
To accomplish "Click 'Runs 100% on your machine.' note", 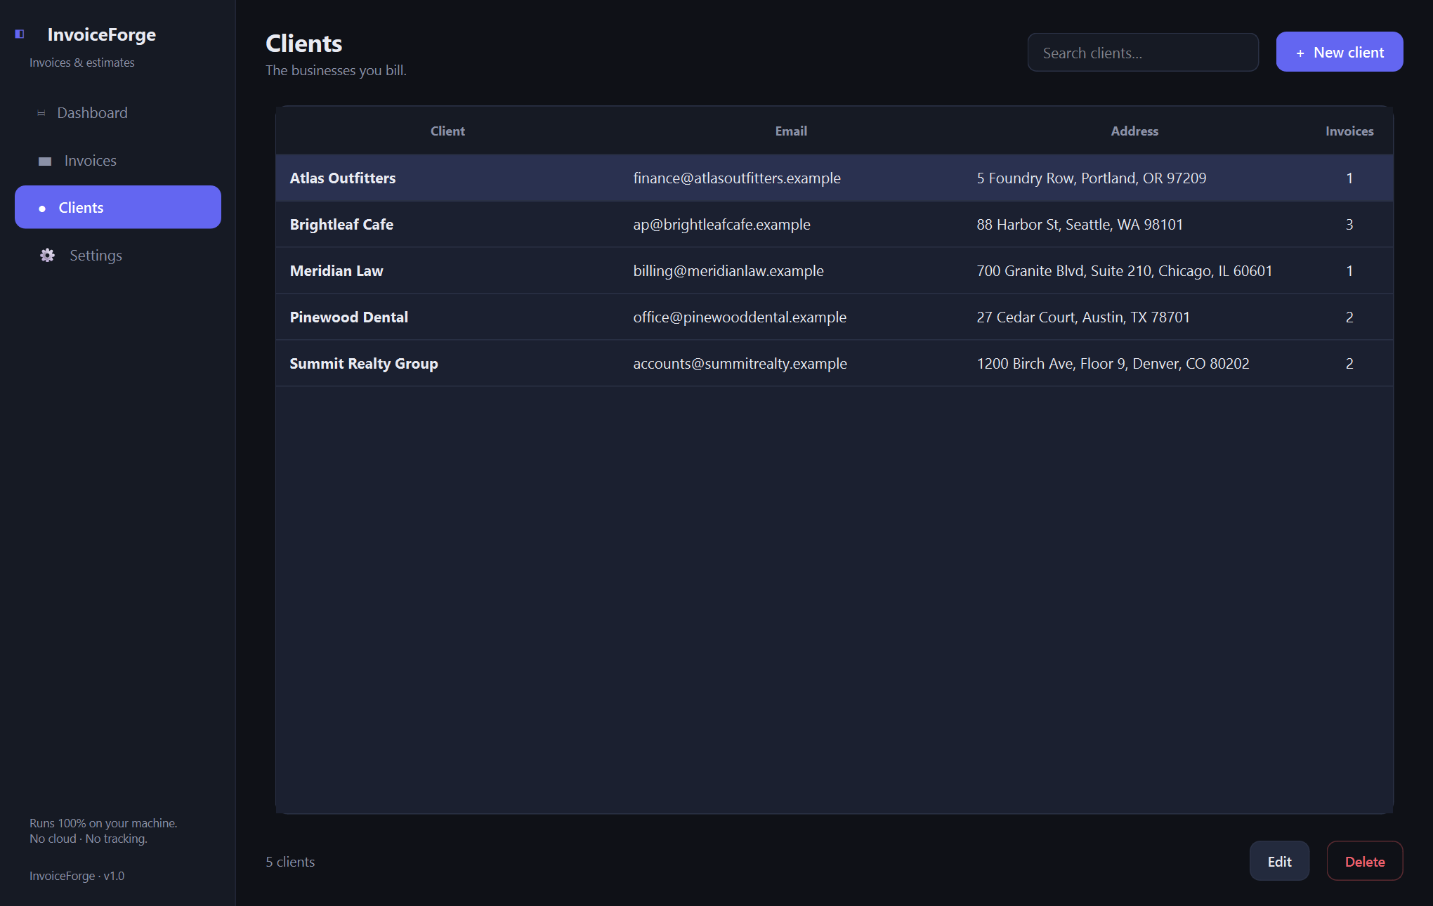I will [x=103, y=823].
